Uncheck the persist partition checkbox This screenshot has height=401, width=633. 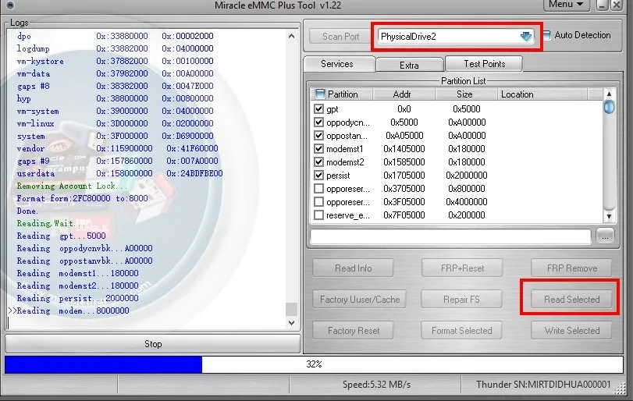(318, 176)
